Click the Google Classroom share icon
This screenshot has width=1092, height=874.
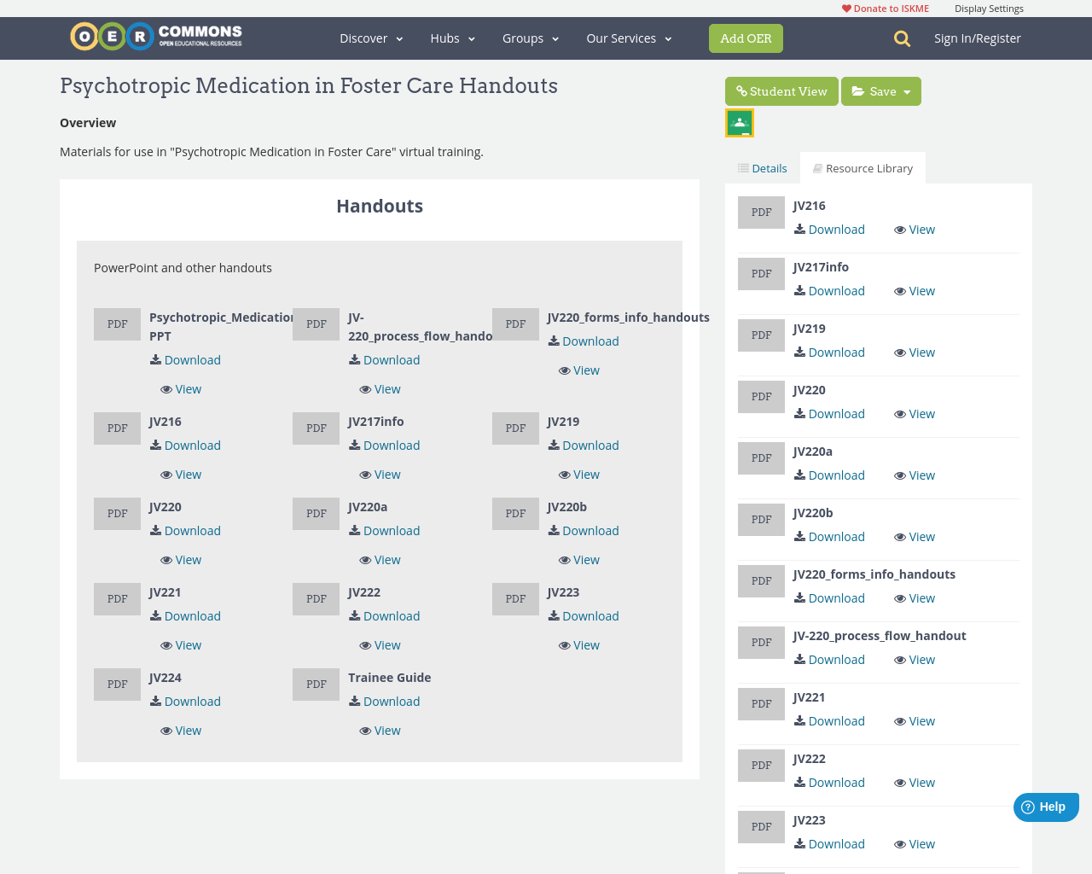tap(740, 123)
